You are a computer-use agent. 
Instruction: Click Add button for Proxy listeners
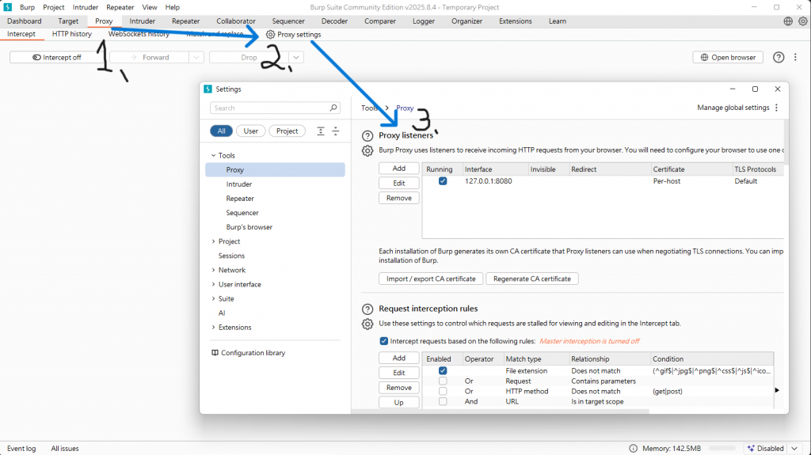click(399, 169)
